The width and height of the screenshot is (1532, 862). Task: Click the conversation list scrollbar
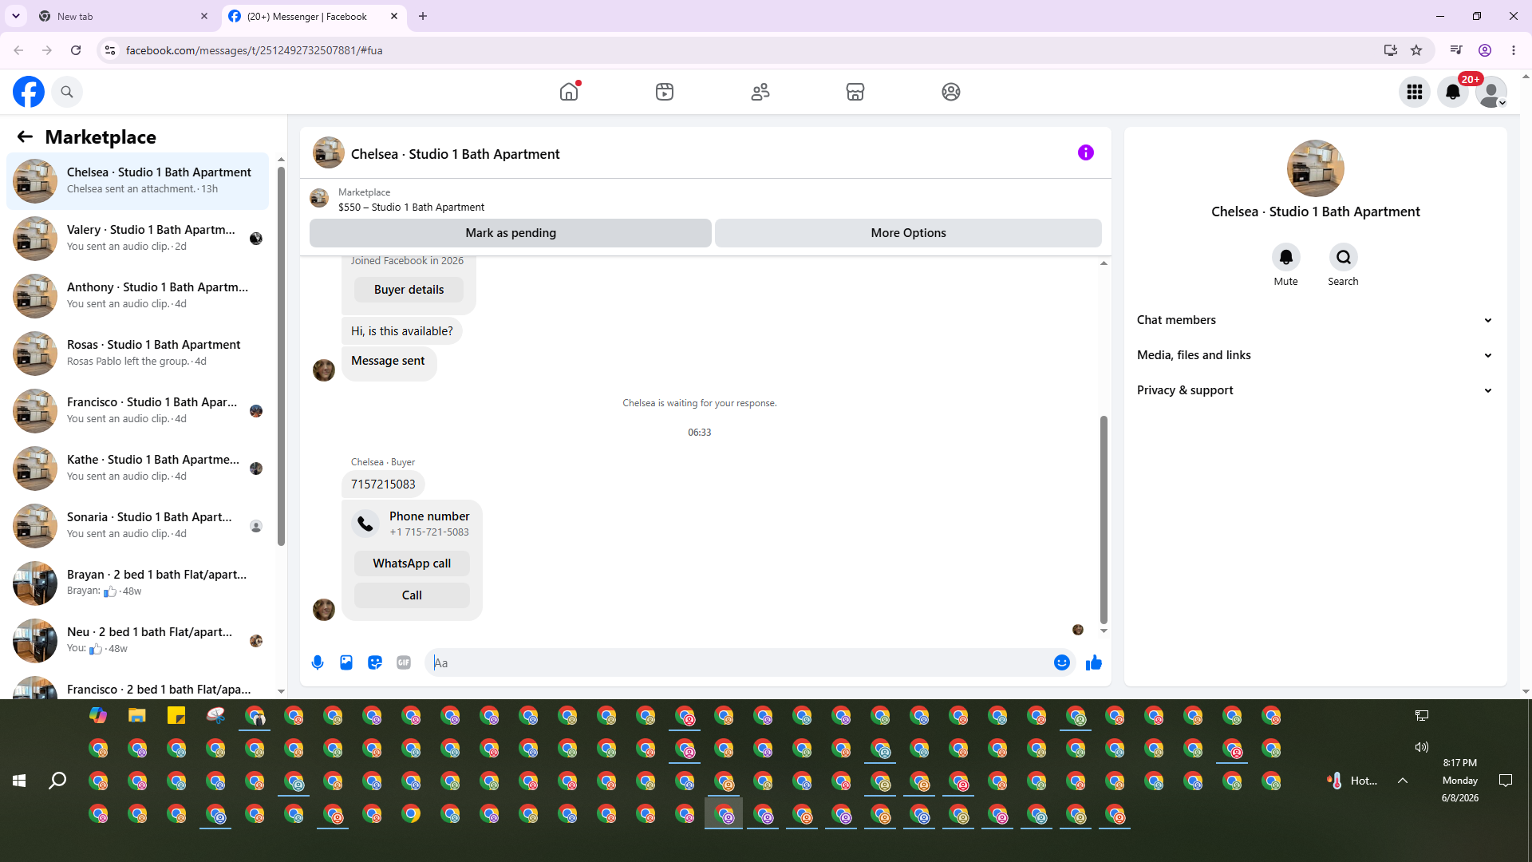(x=281, y=355)
